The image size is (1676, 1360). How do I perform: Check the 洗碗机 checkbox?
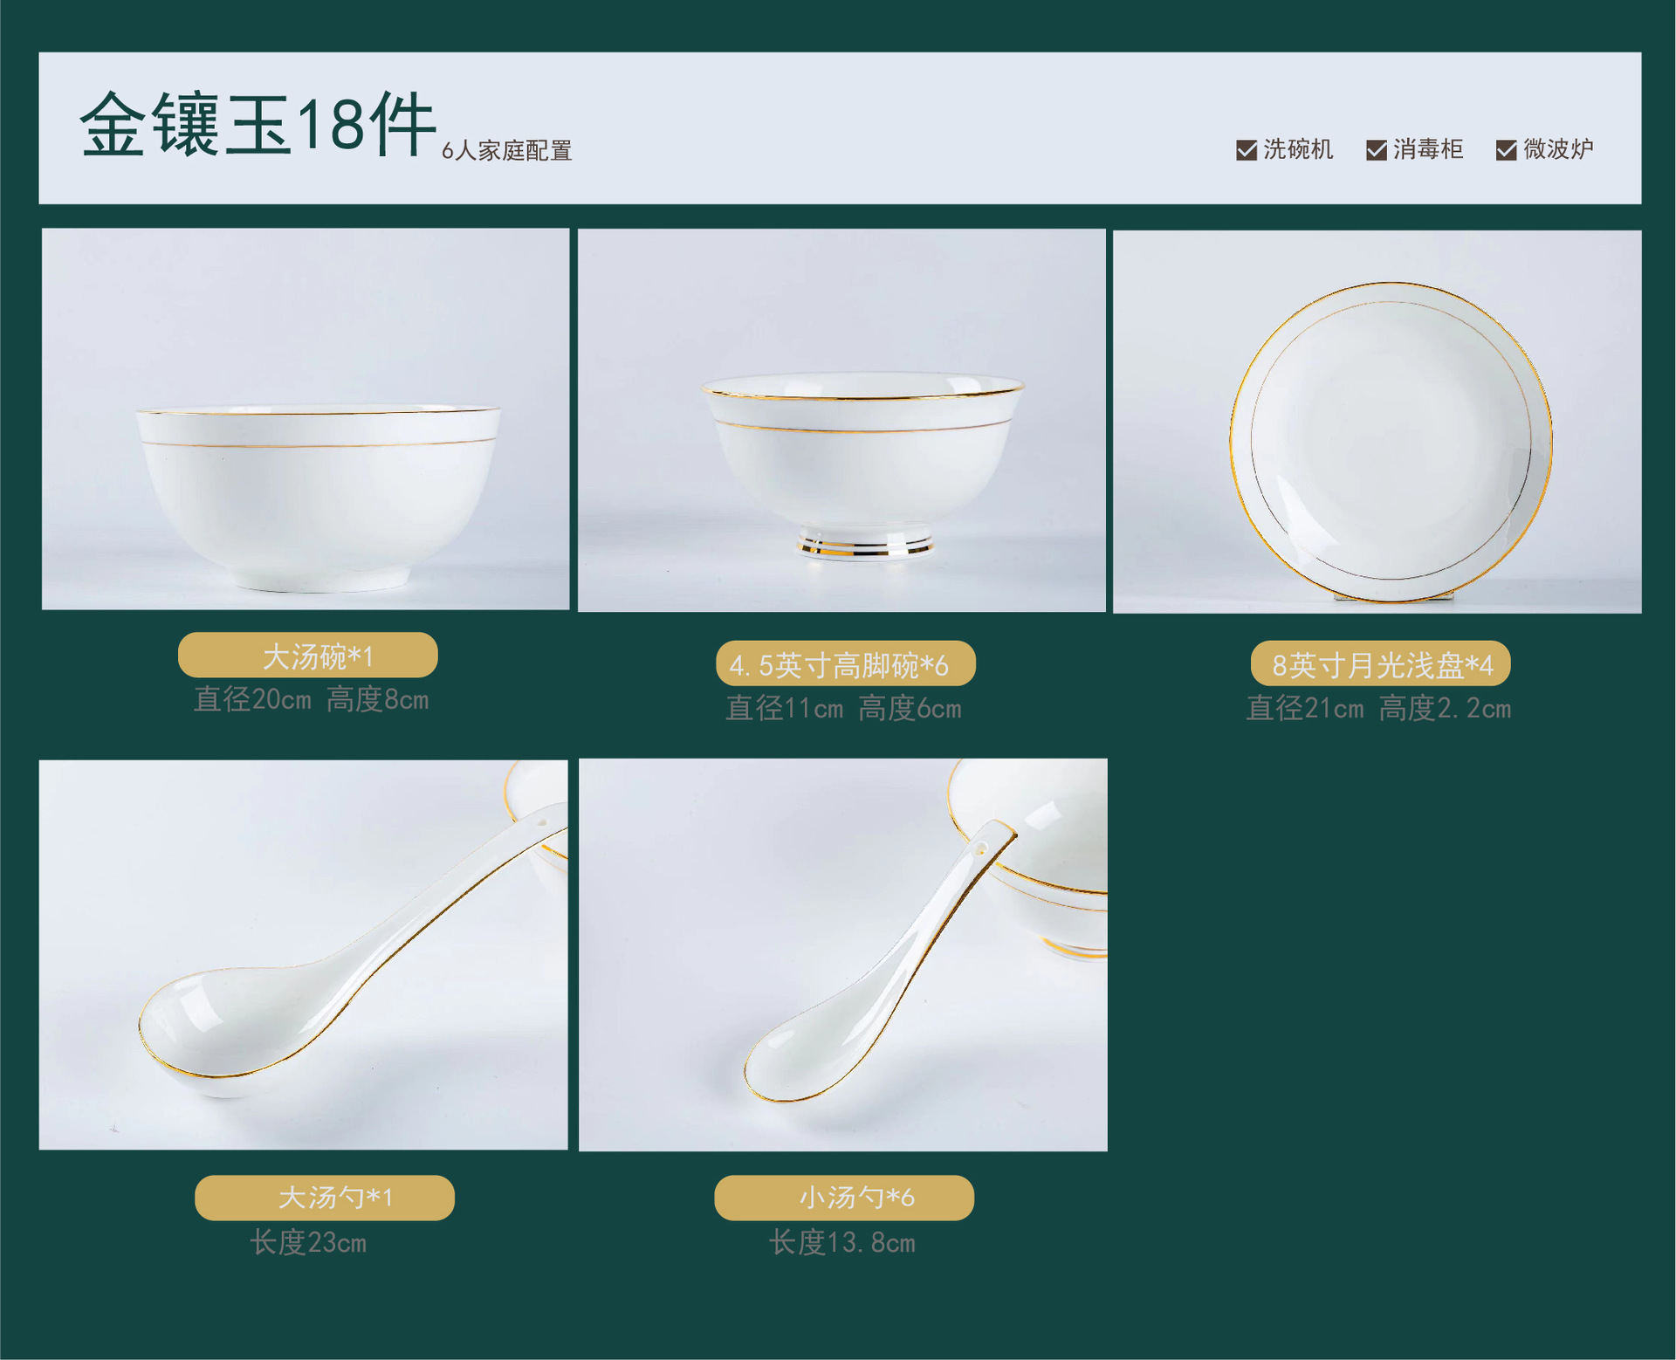1247,150
